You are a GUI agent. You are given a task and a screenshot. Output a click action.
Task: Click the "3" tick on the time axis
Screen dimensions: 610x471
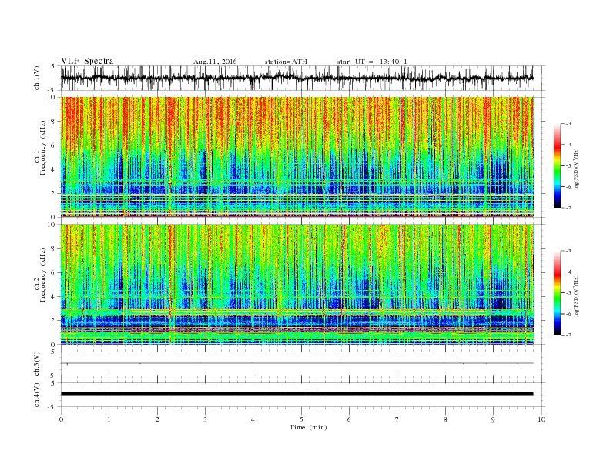(205, 419)
